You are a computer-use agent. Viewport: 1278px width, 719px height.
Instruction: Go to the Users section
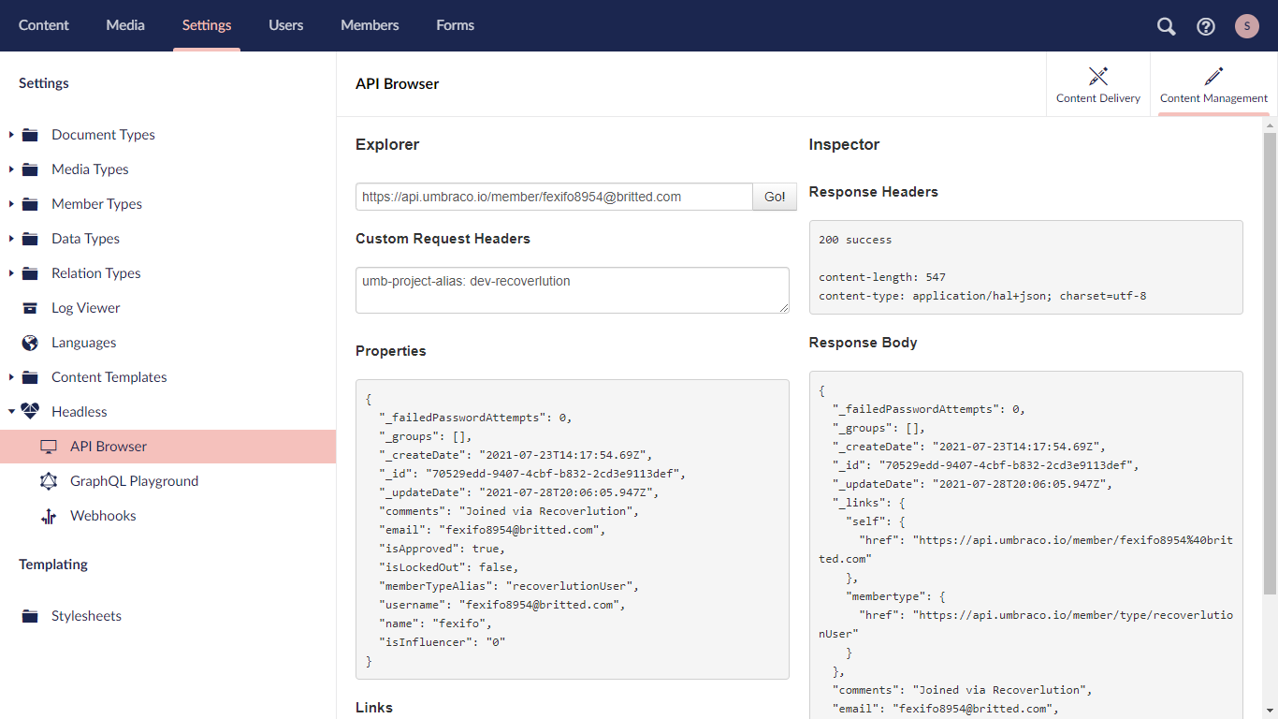[x=286, y=25]
